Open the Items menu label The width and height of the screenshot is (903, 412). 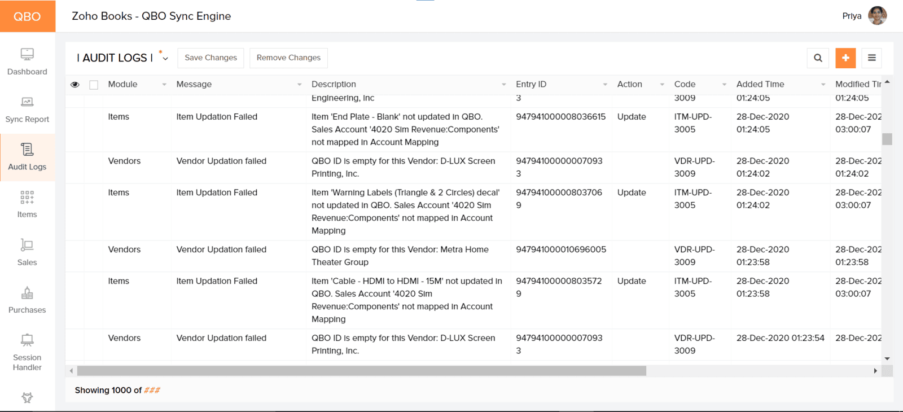click(27, 214)
